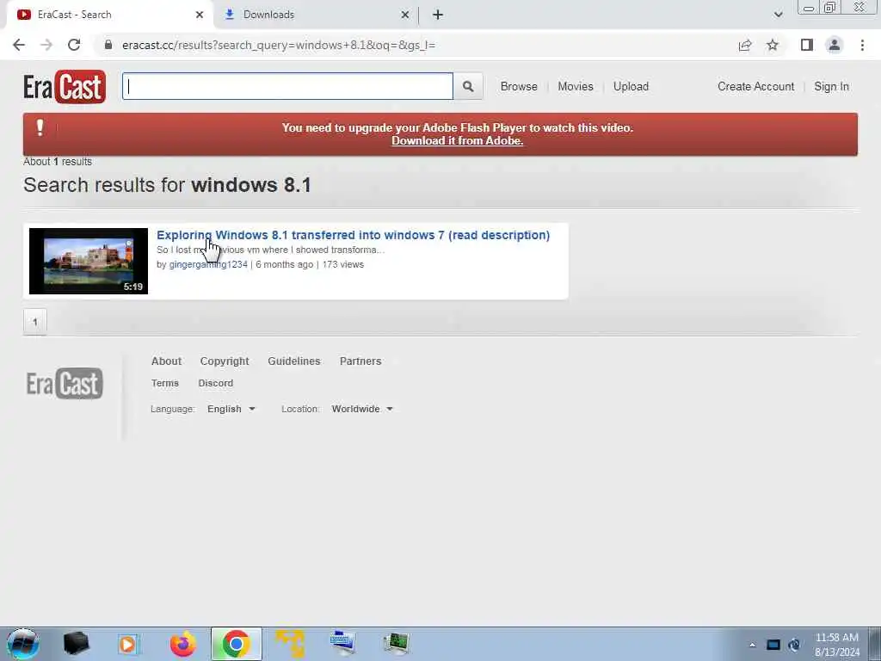Click the 'About 1 results' text
This screenshot has height=661, width=881.
[58, 162]
